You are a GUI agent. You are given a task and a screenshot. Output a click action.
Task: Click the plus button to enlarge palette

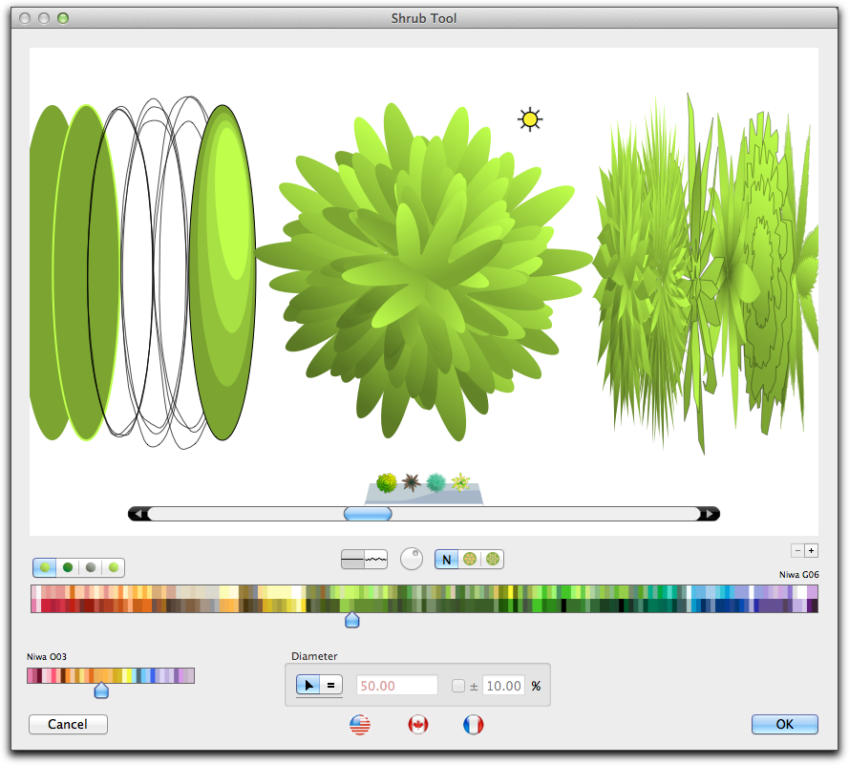(x=811, y=551)
